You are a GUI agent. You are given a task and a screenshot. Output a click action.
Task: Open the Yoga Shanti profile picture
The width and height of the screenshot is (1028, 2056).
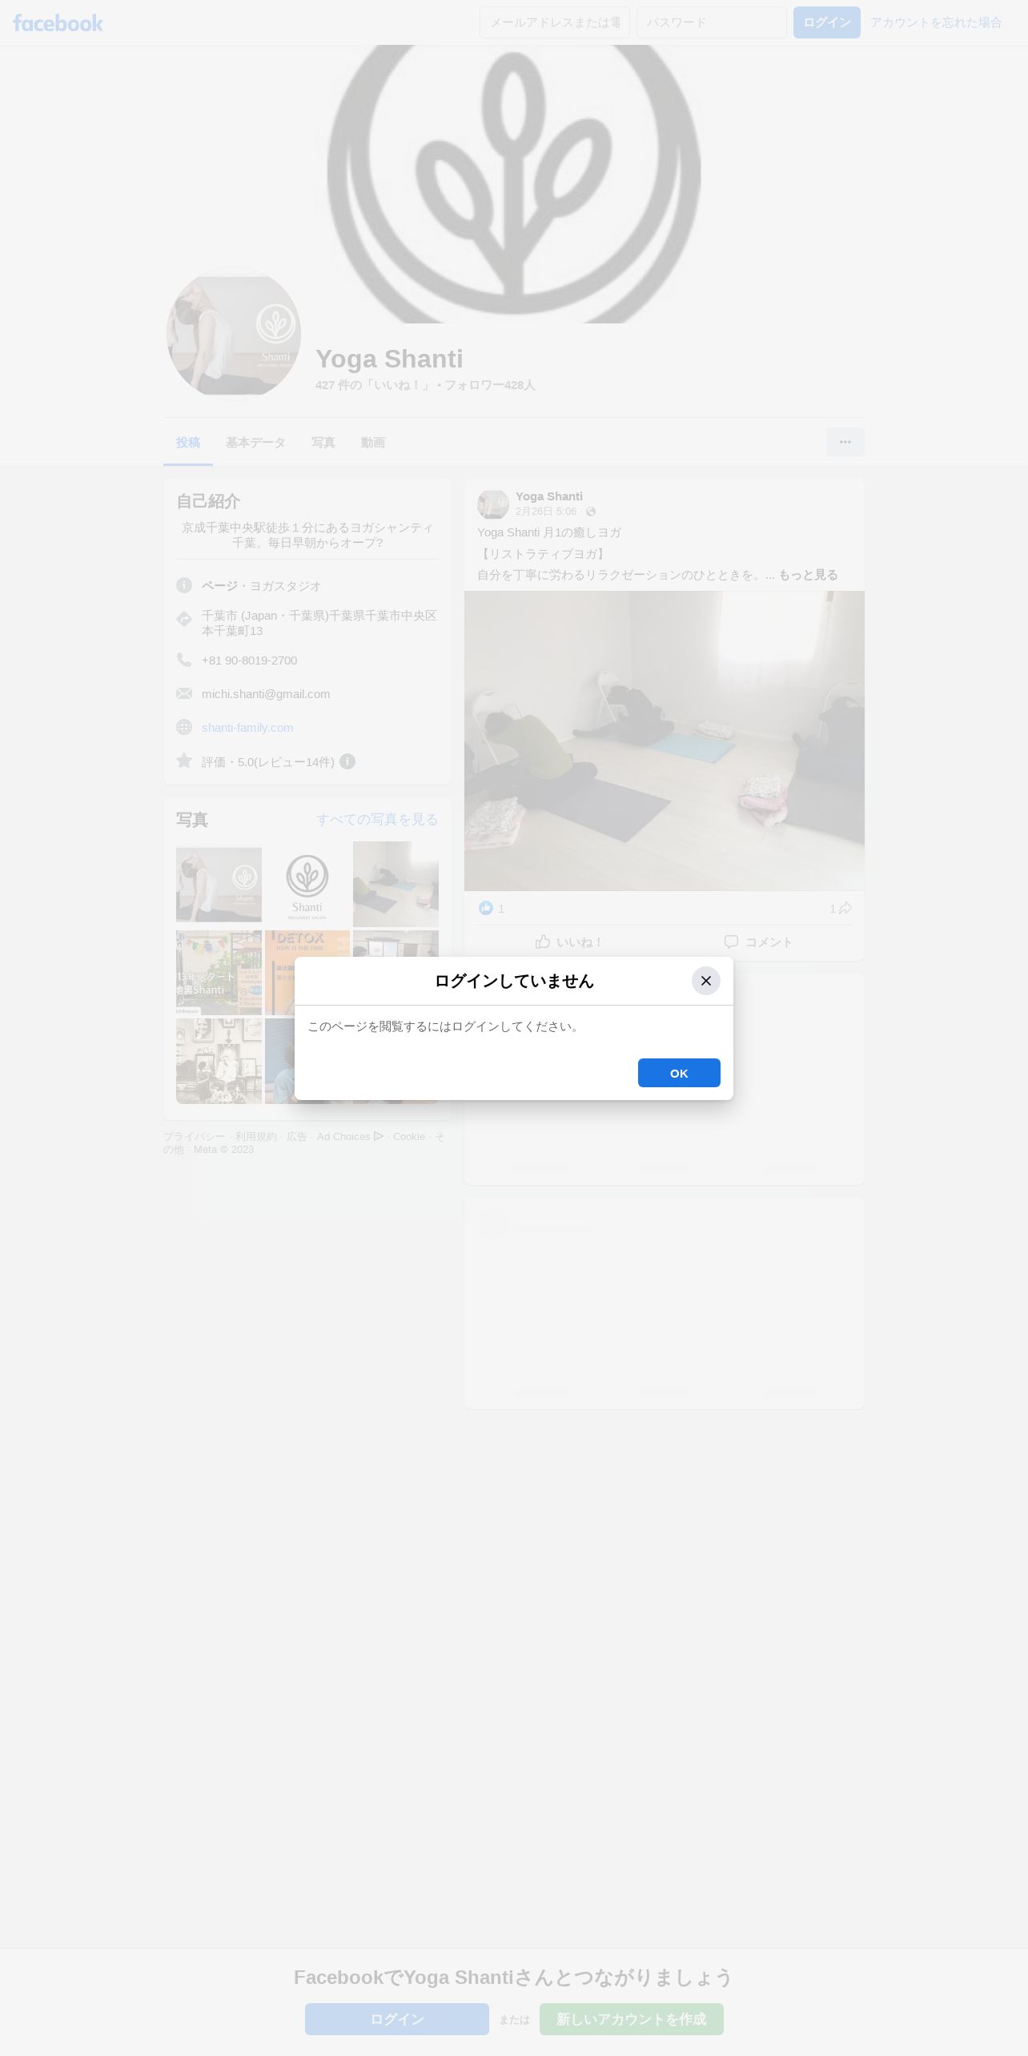tap(234, 334)
